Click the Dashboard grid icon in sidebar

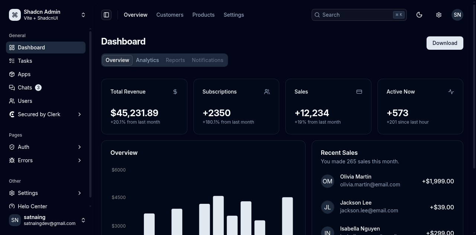[x=12, y=48]
